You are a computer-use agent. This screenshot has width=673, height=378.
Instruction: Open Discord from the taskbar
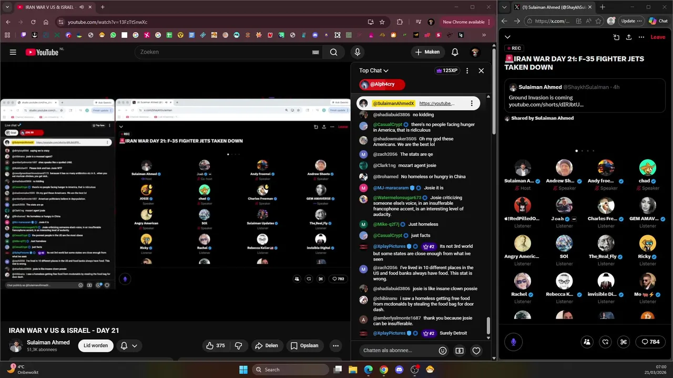tap(399, 370)
